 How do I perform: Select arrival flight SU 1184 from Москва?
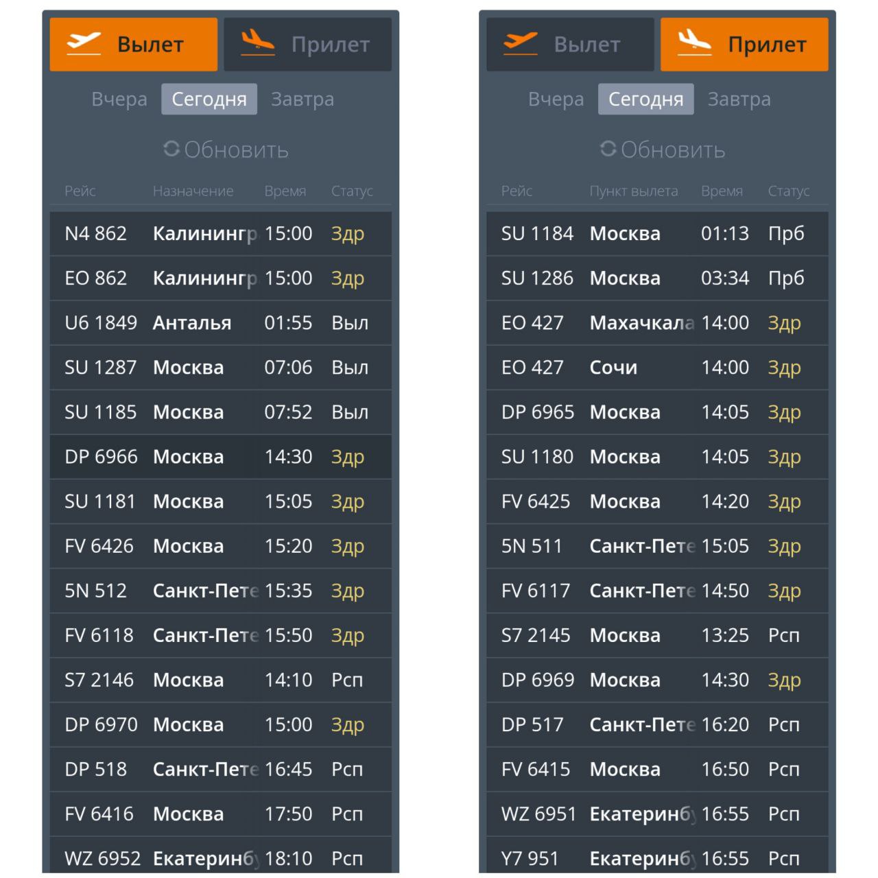pyautogui.click(x=657, y=234)
